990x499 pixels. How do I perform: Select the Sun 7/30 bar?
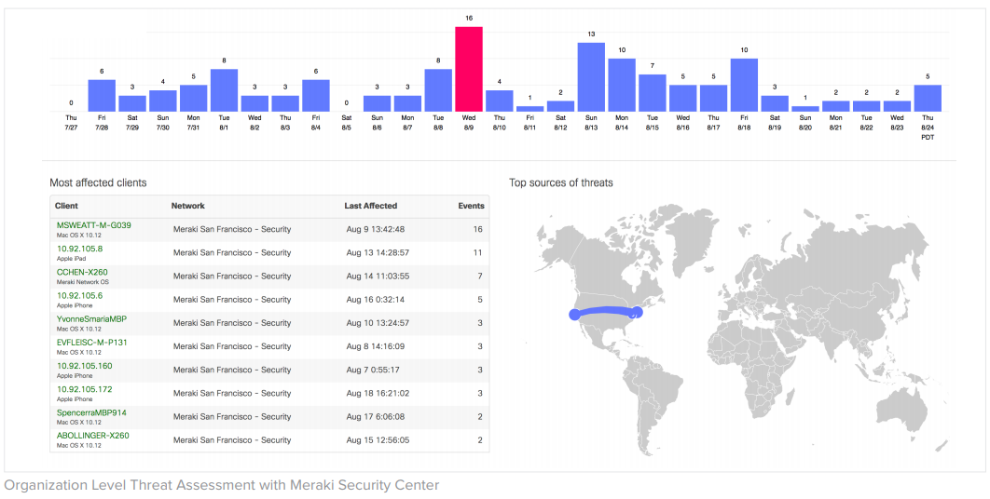coord(163,101)
